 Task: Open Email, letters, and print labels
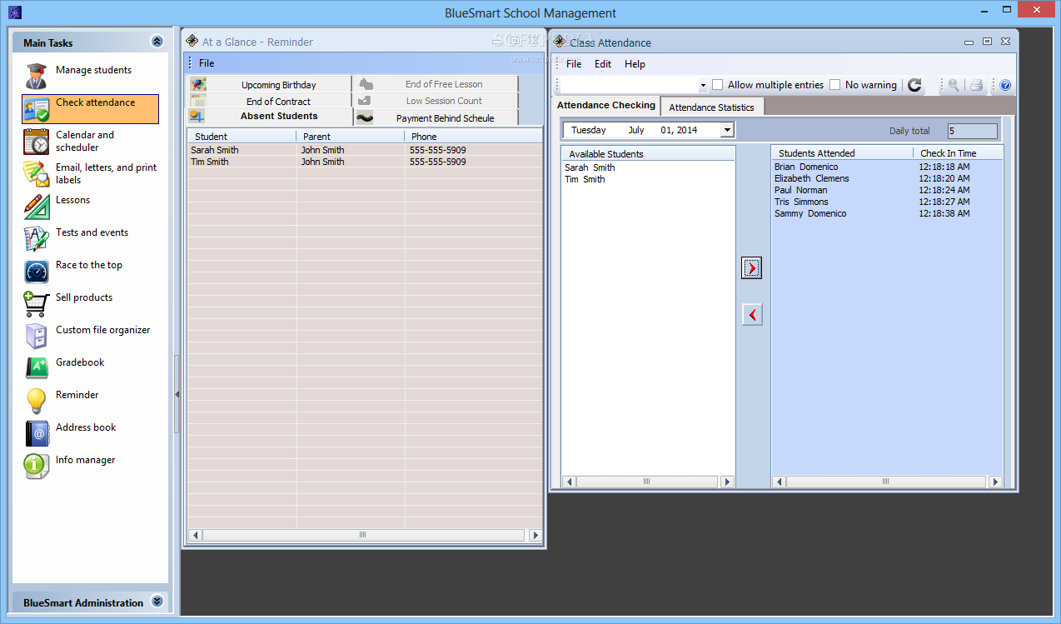tap(90, 174)
